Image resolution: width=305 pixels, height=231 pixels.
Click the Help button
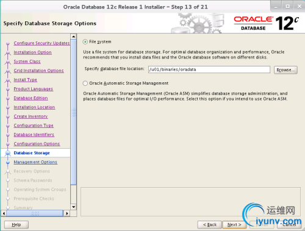[16, 225]
